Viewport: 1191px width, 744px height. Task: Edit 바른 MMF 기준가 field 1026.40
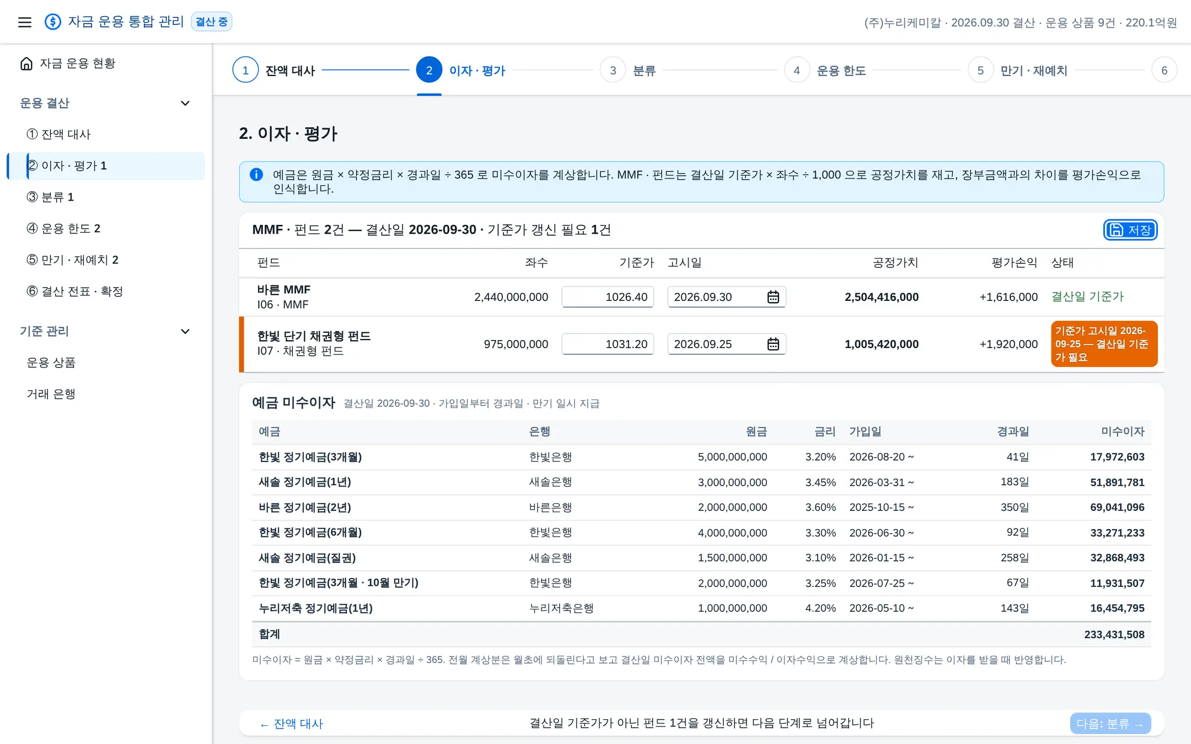[608, 297]
